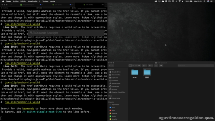
Task: Open Escritorio in Finder sidebar
Action: coord(114,81)
